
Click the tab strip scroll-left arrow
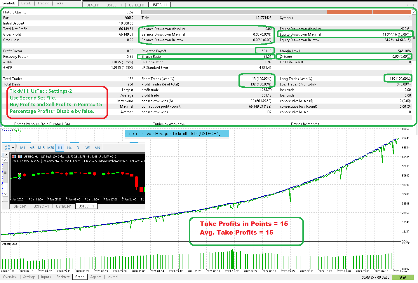[408, 5]
